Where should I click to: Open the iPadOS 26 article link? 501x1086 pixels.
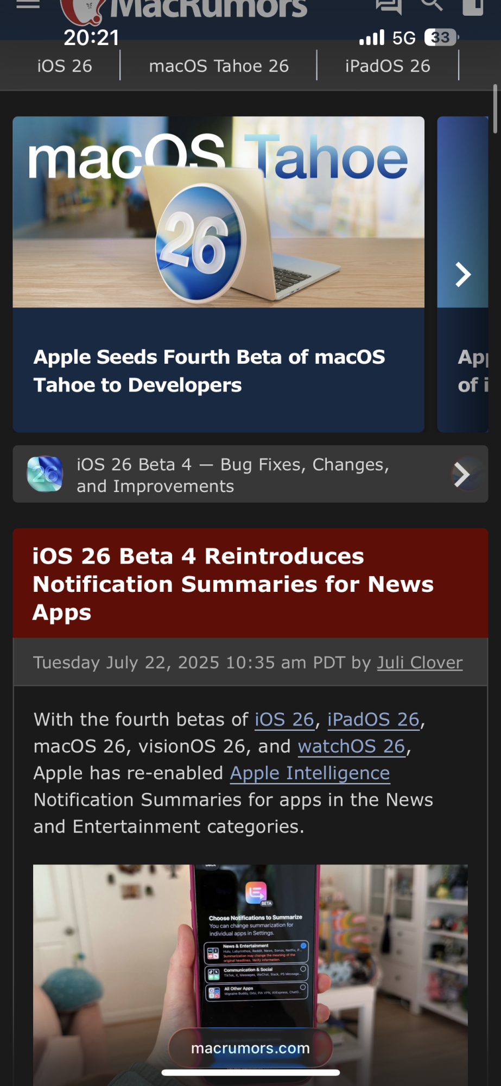point(373,719)
